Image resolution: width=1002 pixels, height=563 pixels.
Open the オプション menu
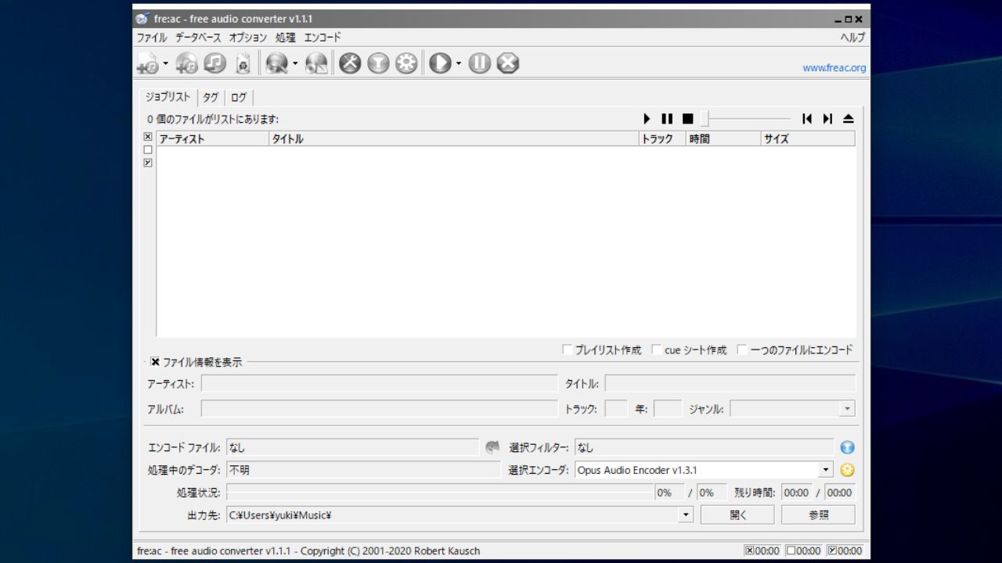247,38
